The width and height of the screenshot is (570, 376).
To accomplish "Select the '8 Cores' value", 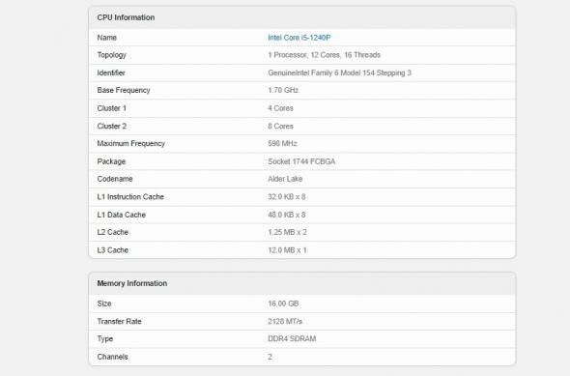I will point(280,126).
